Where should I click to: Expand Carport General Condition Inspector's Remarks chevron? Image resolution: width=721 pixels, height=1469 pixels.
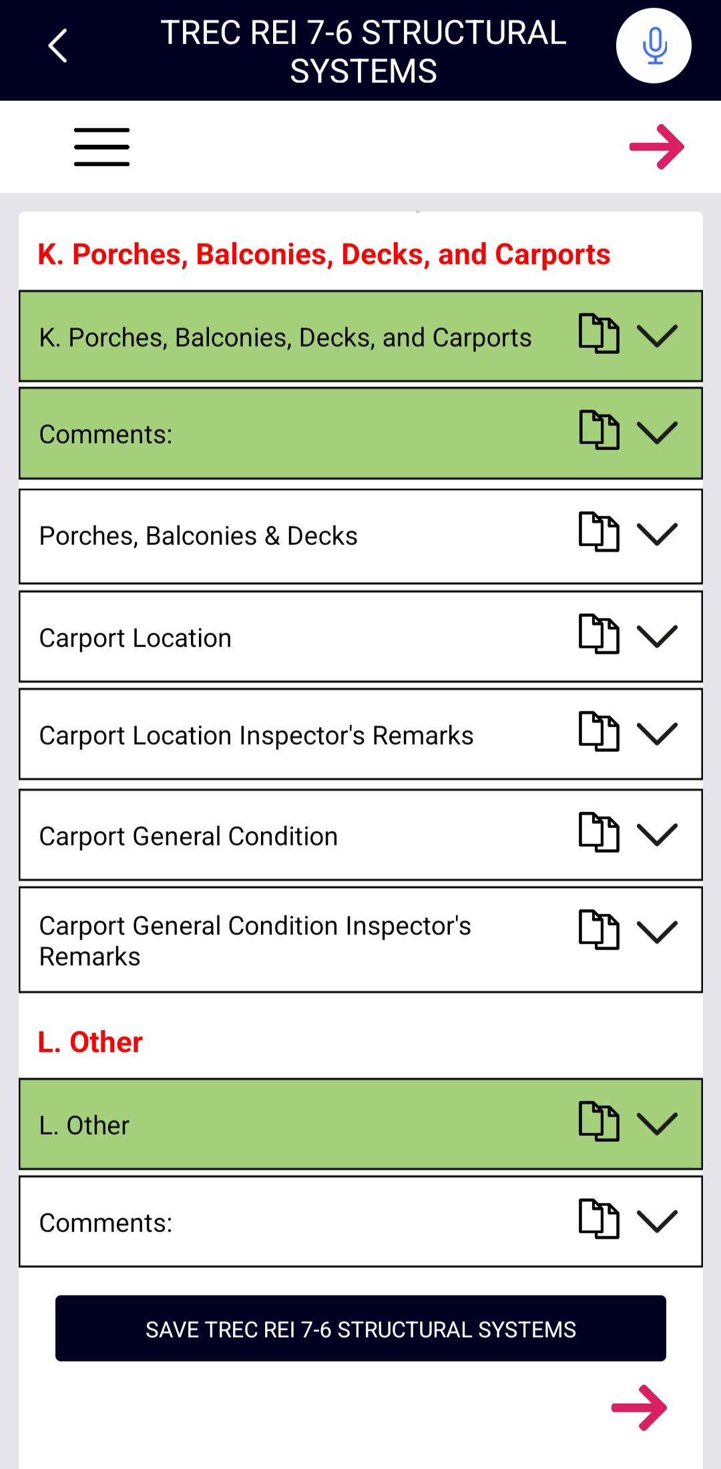point(657,931)
